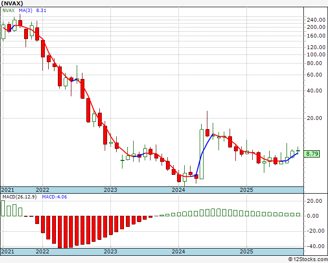The image size is (328, 263).
Task: Click the largest red MACD histogram bar
Action: 66,232
